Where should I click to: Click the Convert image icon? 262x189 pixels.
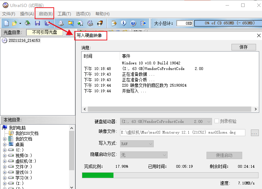pos(81,23)
